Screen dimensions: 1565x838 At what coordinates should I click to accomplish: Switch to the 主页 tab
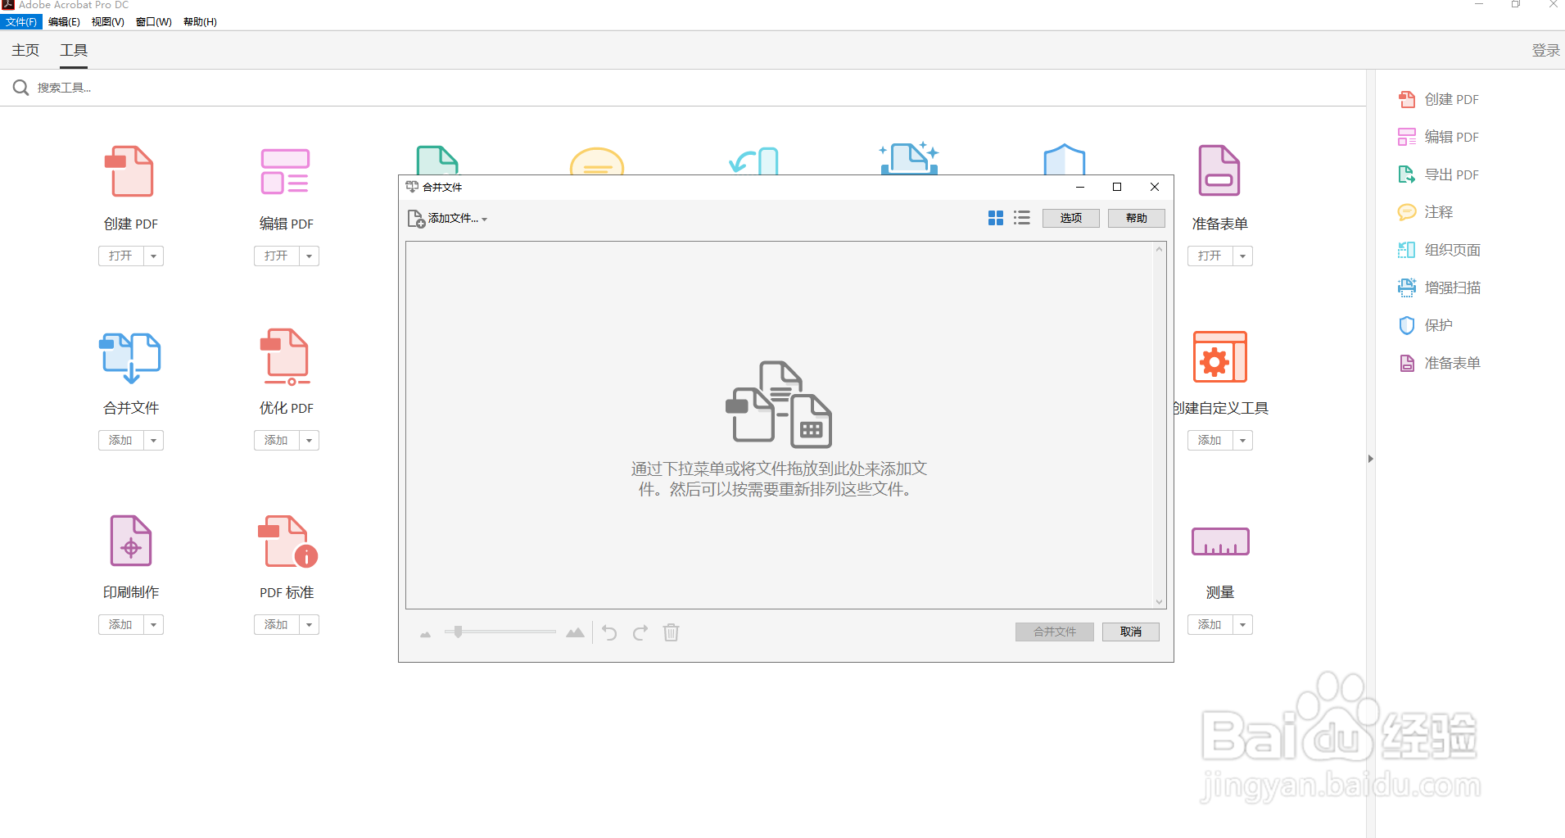(x=25, y=50)
